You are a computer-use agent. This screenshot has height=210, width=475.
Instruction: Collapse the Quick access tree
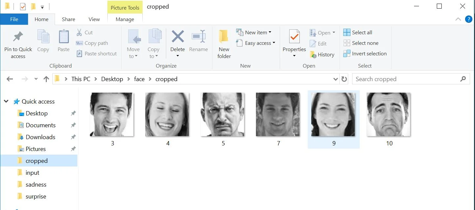(x=6, y=101)
